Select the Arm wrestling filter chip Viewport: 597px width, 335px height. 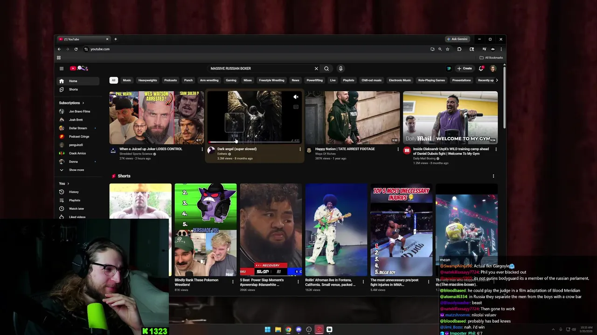pyautogui.click(x=209, y=80)
